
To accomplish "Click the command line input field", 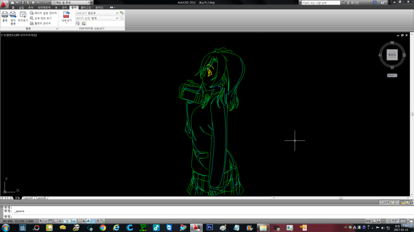I will pos(207,217).
